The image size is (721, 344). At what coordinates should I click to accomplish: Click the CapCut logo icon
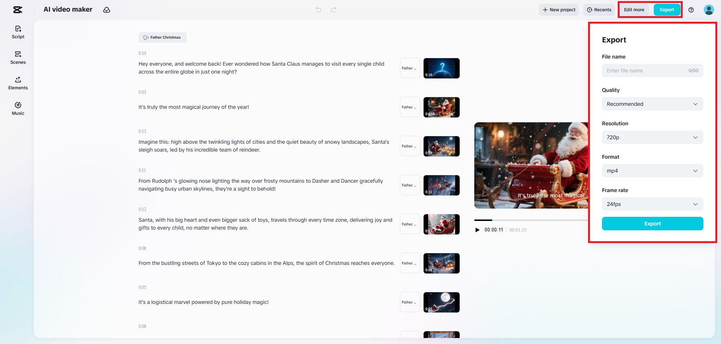tap(18, 10)
